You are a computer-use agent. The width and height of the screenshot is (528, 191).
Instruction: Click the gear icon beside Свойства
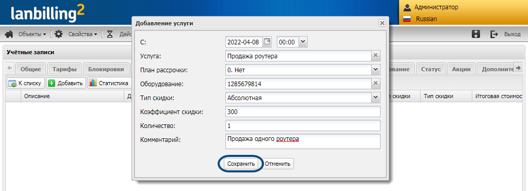click(x=59, y=34)
